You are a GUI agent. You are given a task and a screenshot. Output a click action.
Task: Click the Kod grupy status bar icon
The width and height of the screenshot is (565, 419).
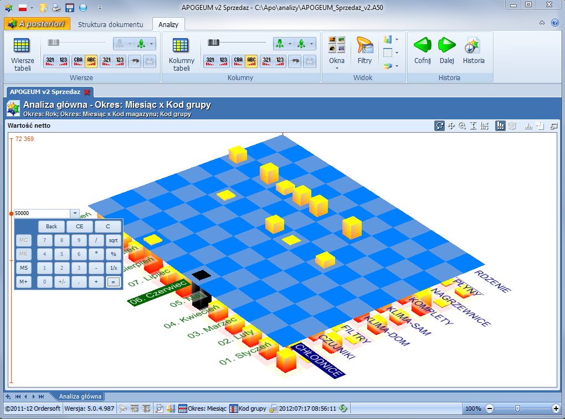pyautogui.click(x=234, y=408)
